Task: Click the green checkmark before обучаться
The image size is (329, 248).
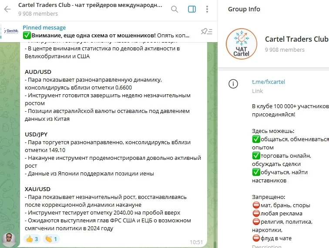Action: [256, 172]
